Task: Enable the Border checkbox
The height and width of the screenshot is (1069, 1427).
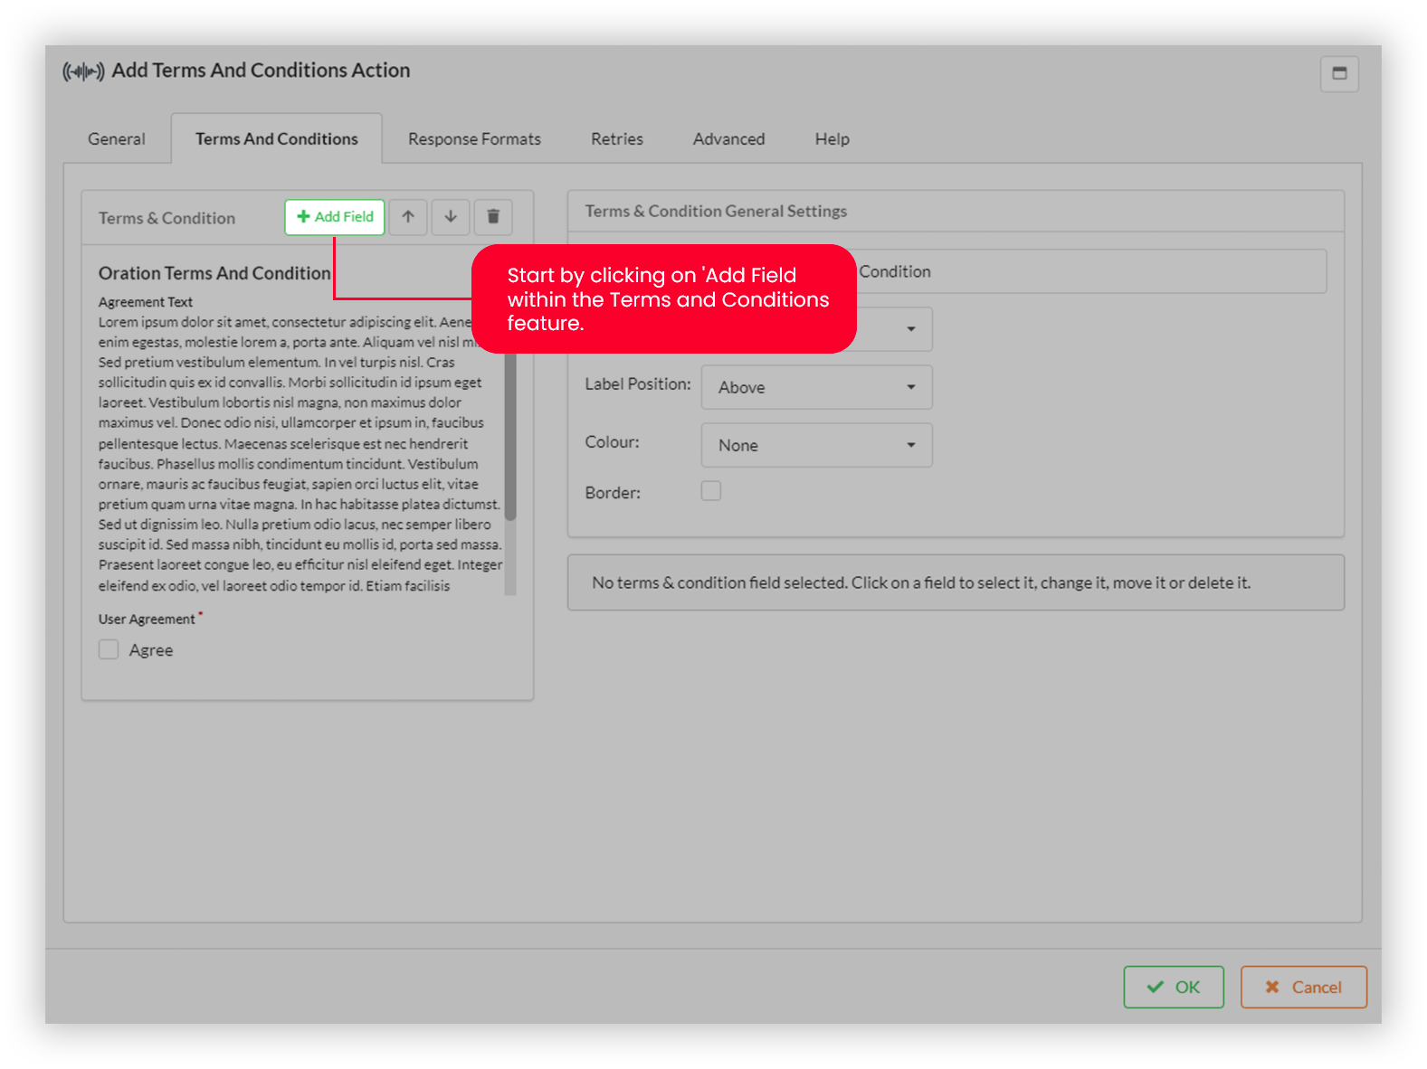Action: [711, 491]
